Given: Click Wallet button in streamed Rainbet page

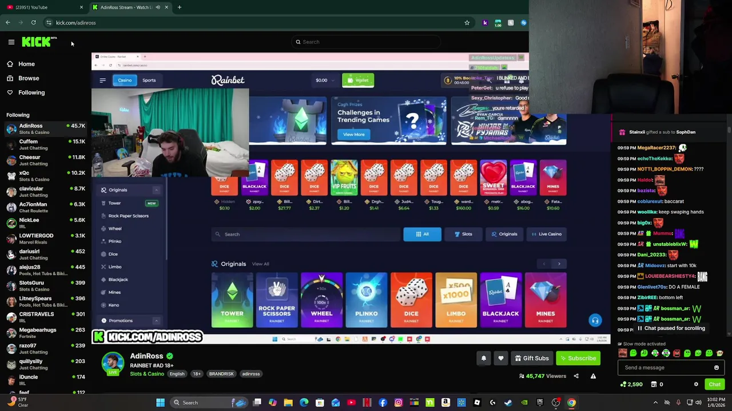Looking at the screenshot, I should pos(358,80).
